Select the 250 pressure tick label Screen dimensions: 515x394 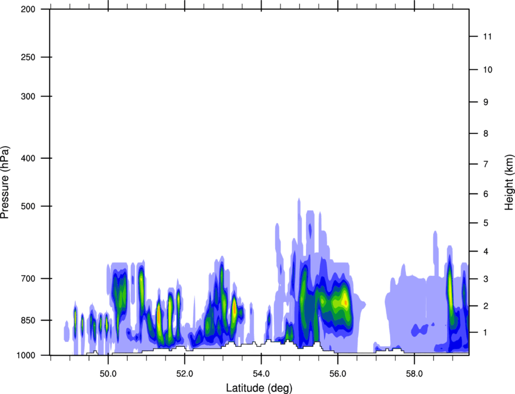pos(28,57)
